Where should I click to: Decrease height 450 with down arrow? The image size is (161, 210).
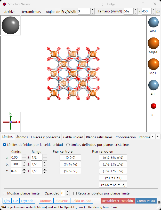pos(154,13)
